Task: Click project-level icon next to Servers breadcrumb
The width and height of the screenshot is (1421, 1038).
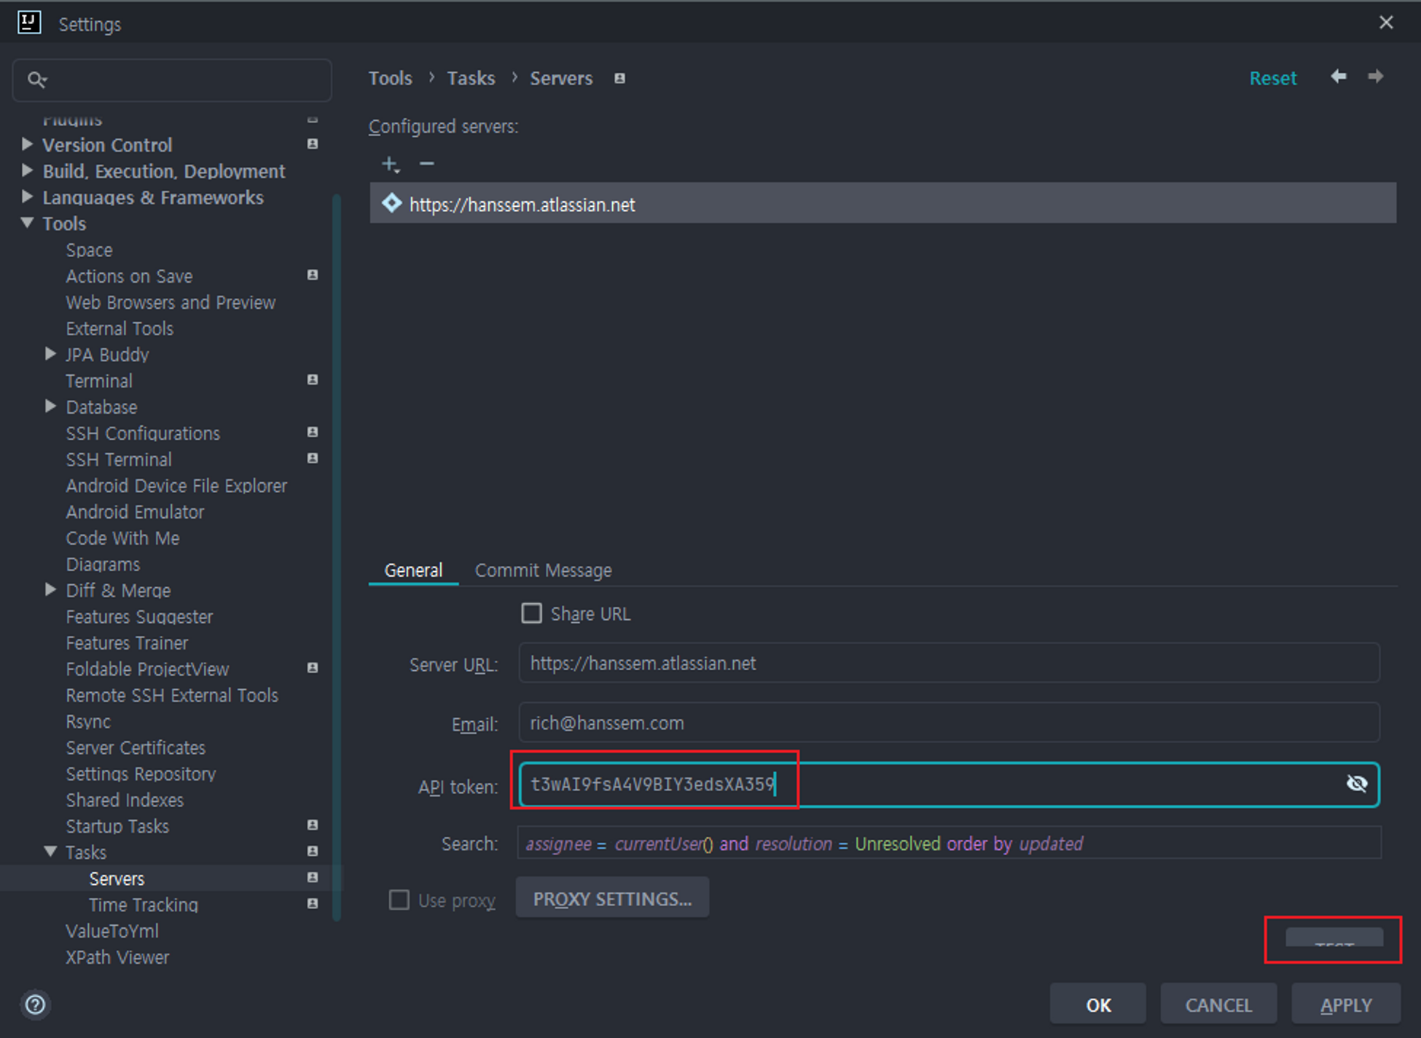Action: [x=619, y=79]
